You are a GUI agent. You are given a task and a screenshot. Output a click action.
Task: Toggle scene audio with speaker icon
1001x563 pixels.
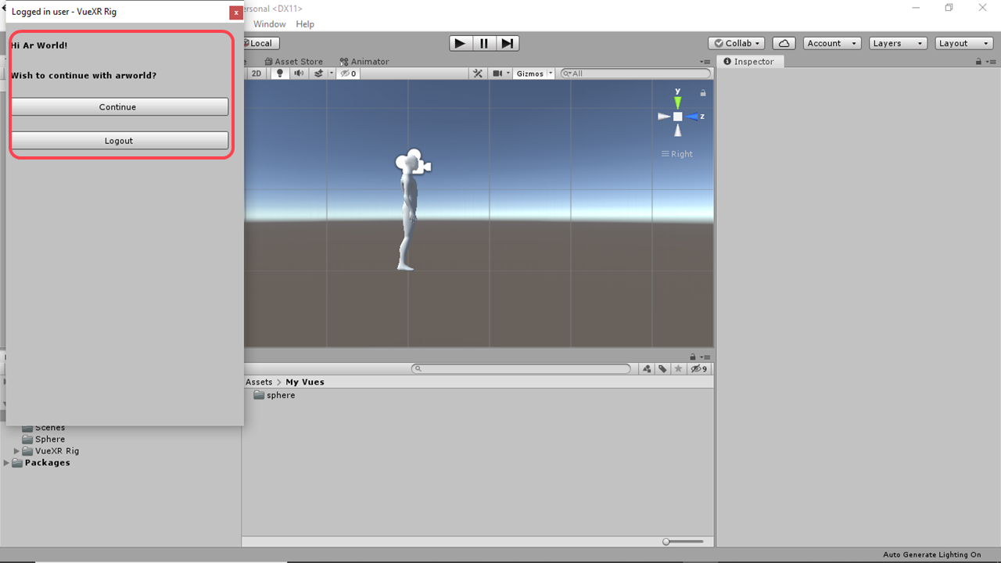[299, 74]
